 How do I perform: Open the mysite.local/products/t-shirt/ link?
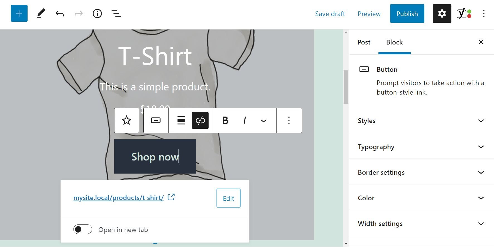point(119,198)
